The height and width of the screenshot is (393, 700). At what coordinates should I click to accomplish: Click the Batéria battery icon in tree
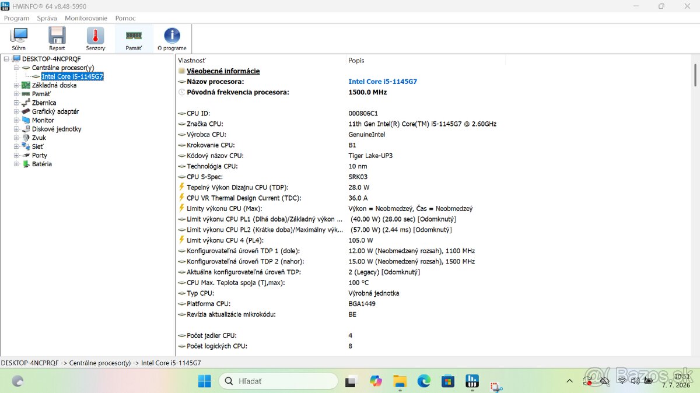pos(26,164)
